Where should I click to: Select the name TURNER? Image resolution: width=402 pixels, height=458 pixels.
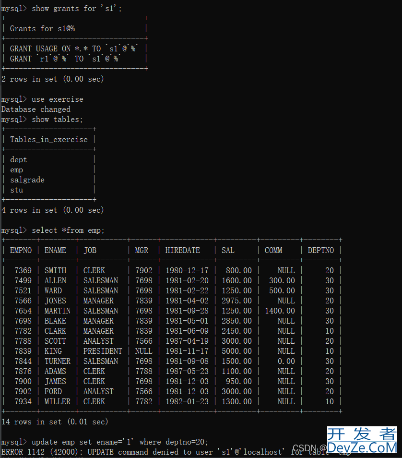point(58,362)
